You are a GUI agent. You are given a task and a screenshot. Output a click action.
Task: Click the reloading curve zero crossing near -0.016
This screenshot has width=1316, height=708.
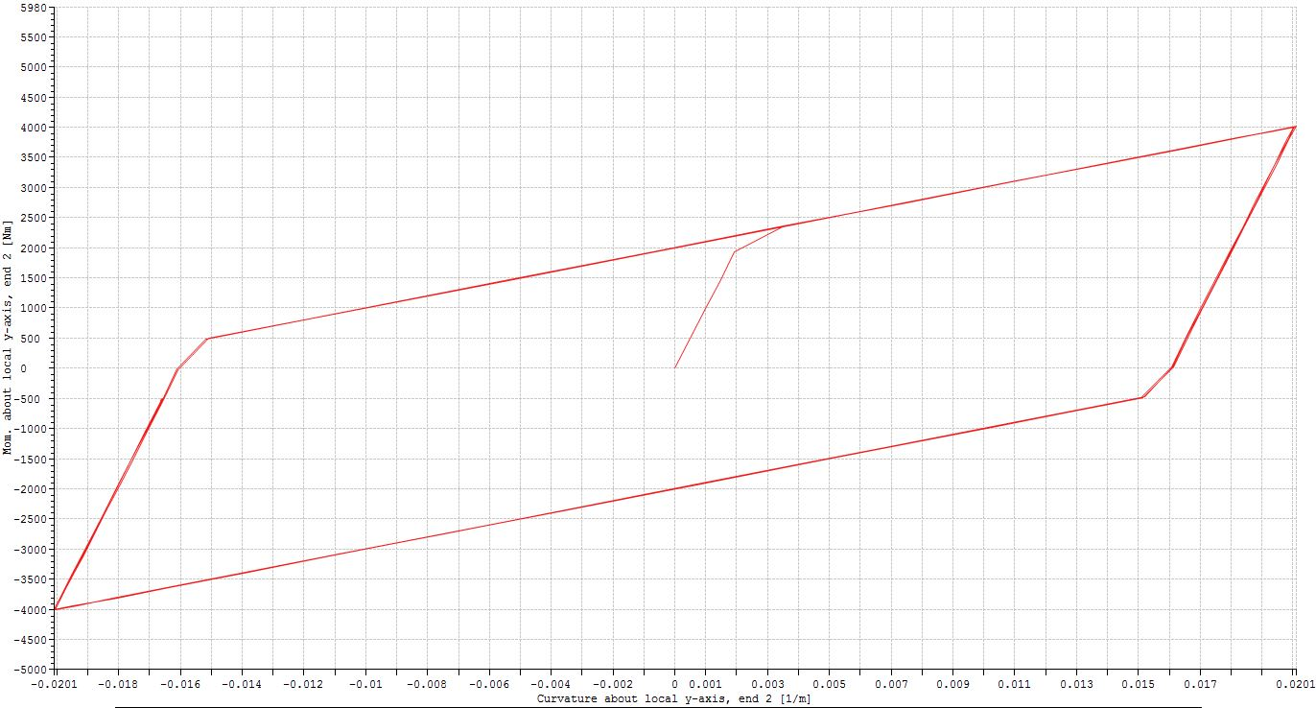(177, 367)
